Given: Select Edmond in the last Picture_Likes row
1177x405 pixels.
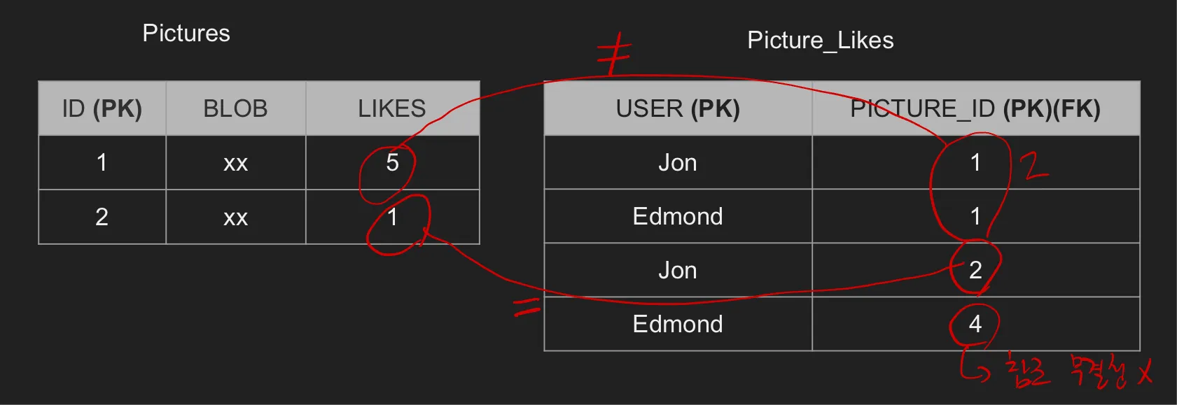Looking at the screenshot, I should (x=678, y=324).
